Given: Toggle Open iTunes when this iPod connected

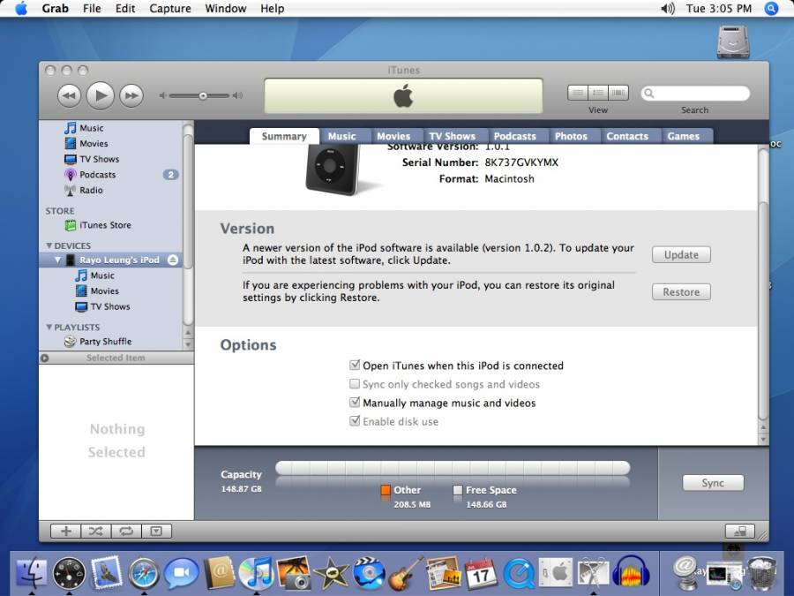Looking at the screenshot, I should [x=355, y=366].
